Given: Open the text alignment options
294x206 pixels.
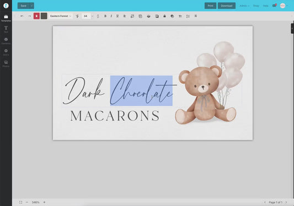Looking at the screenshot, I should pyautogui.click(x=125, y=16).
